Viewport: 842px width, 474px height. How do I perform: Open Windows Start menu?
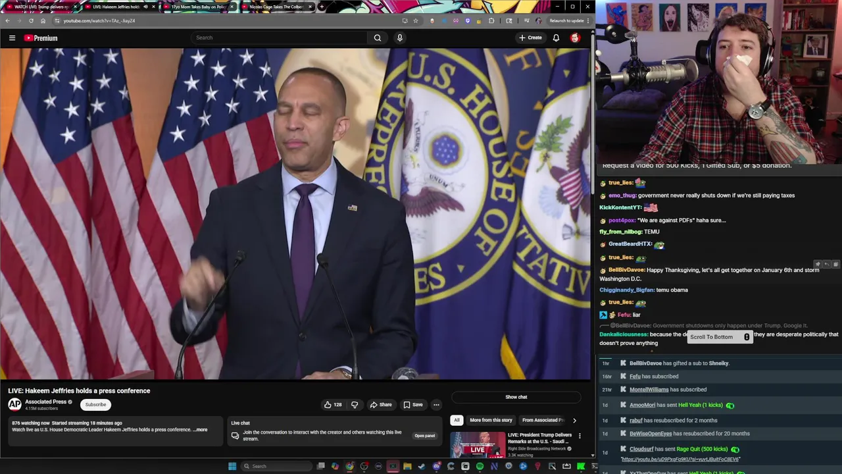232,466
